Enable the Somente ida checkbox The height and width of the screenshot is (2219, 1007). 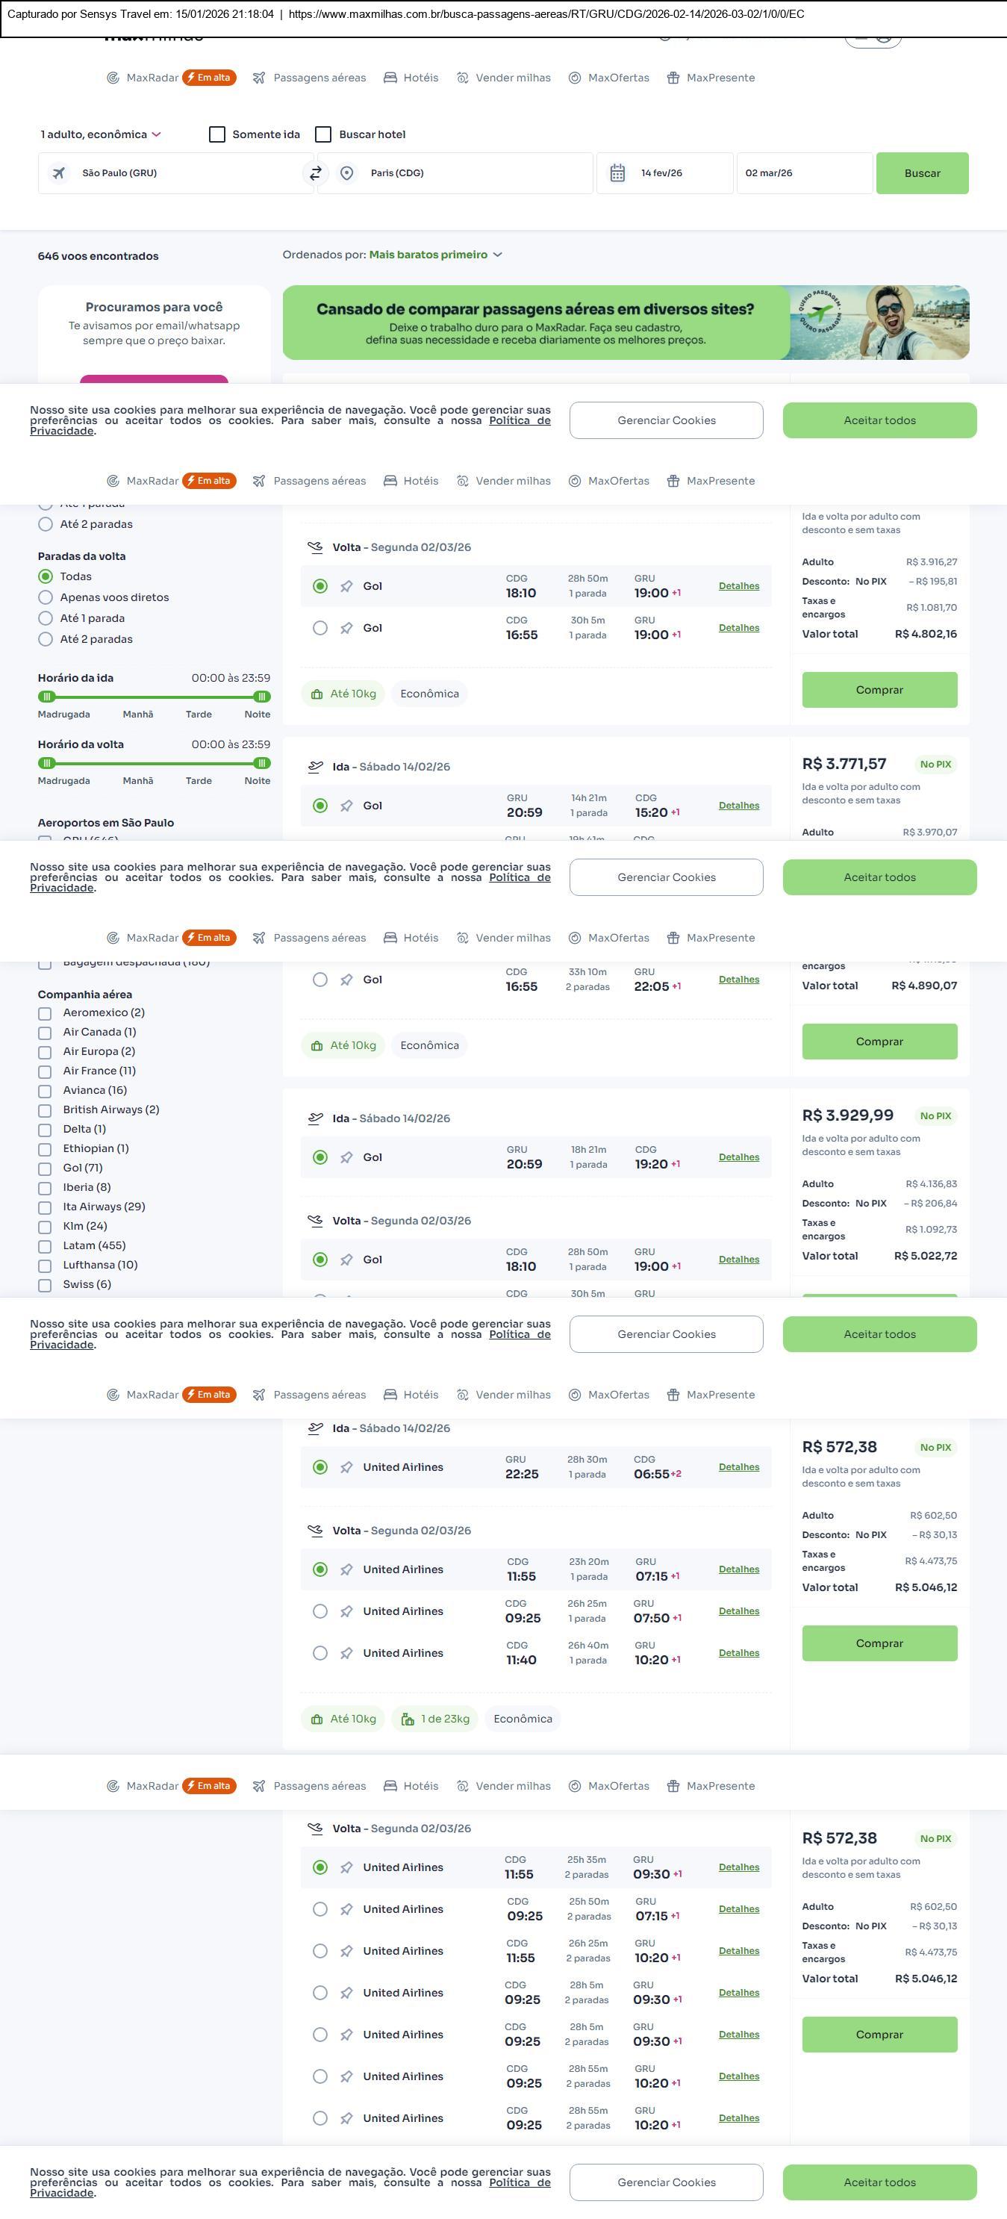pyautogui.click(x=217, y=134)
